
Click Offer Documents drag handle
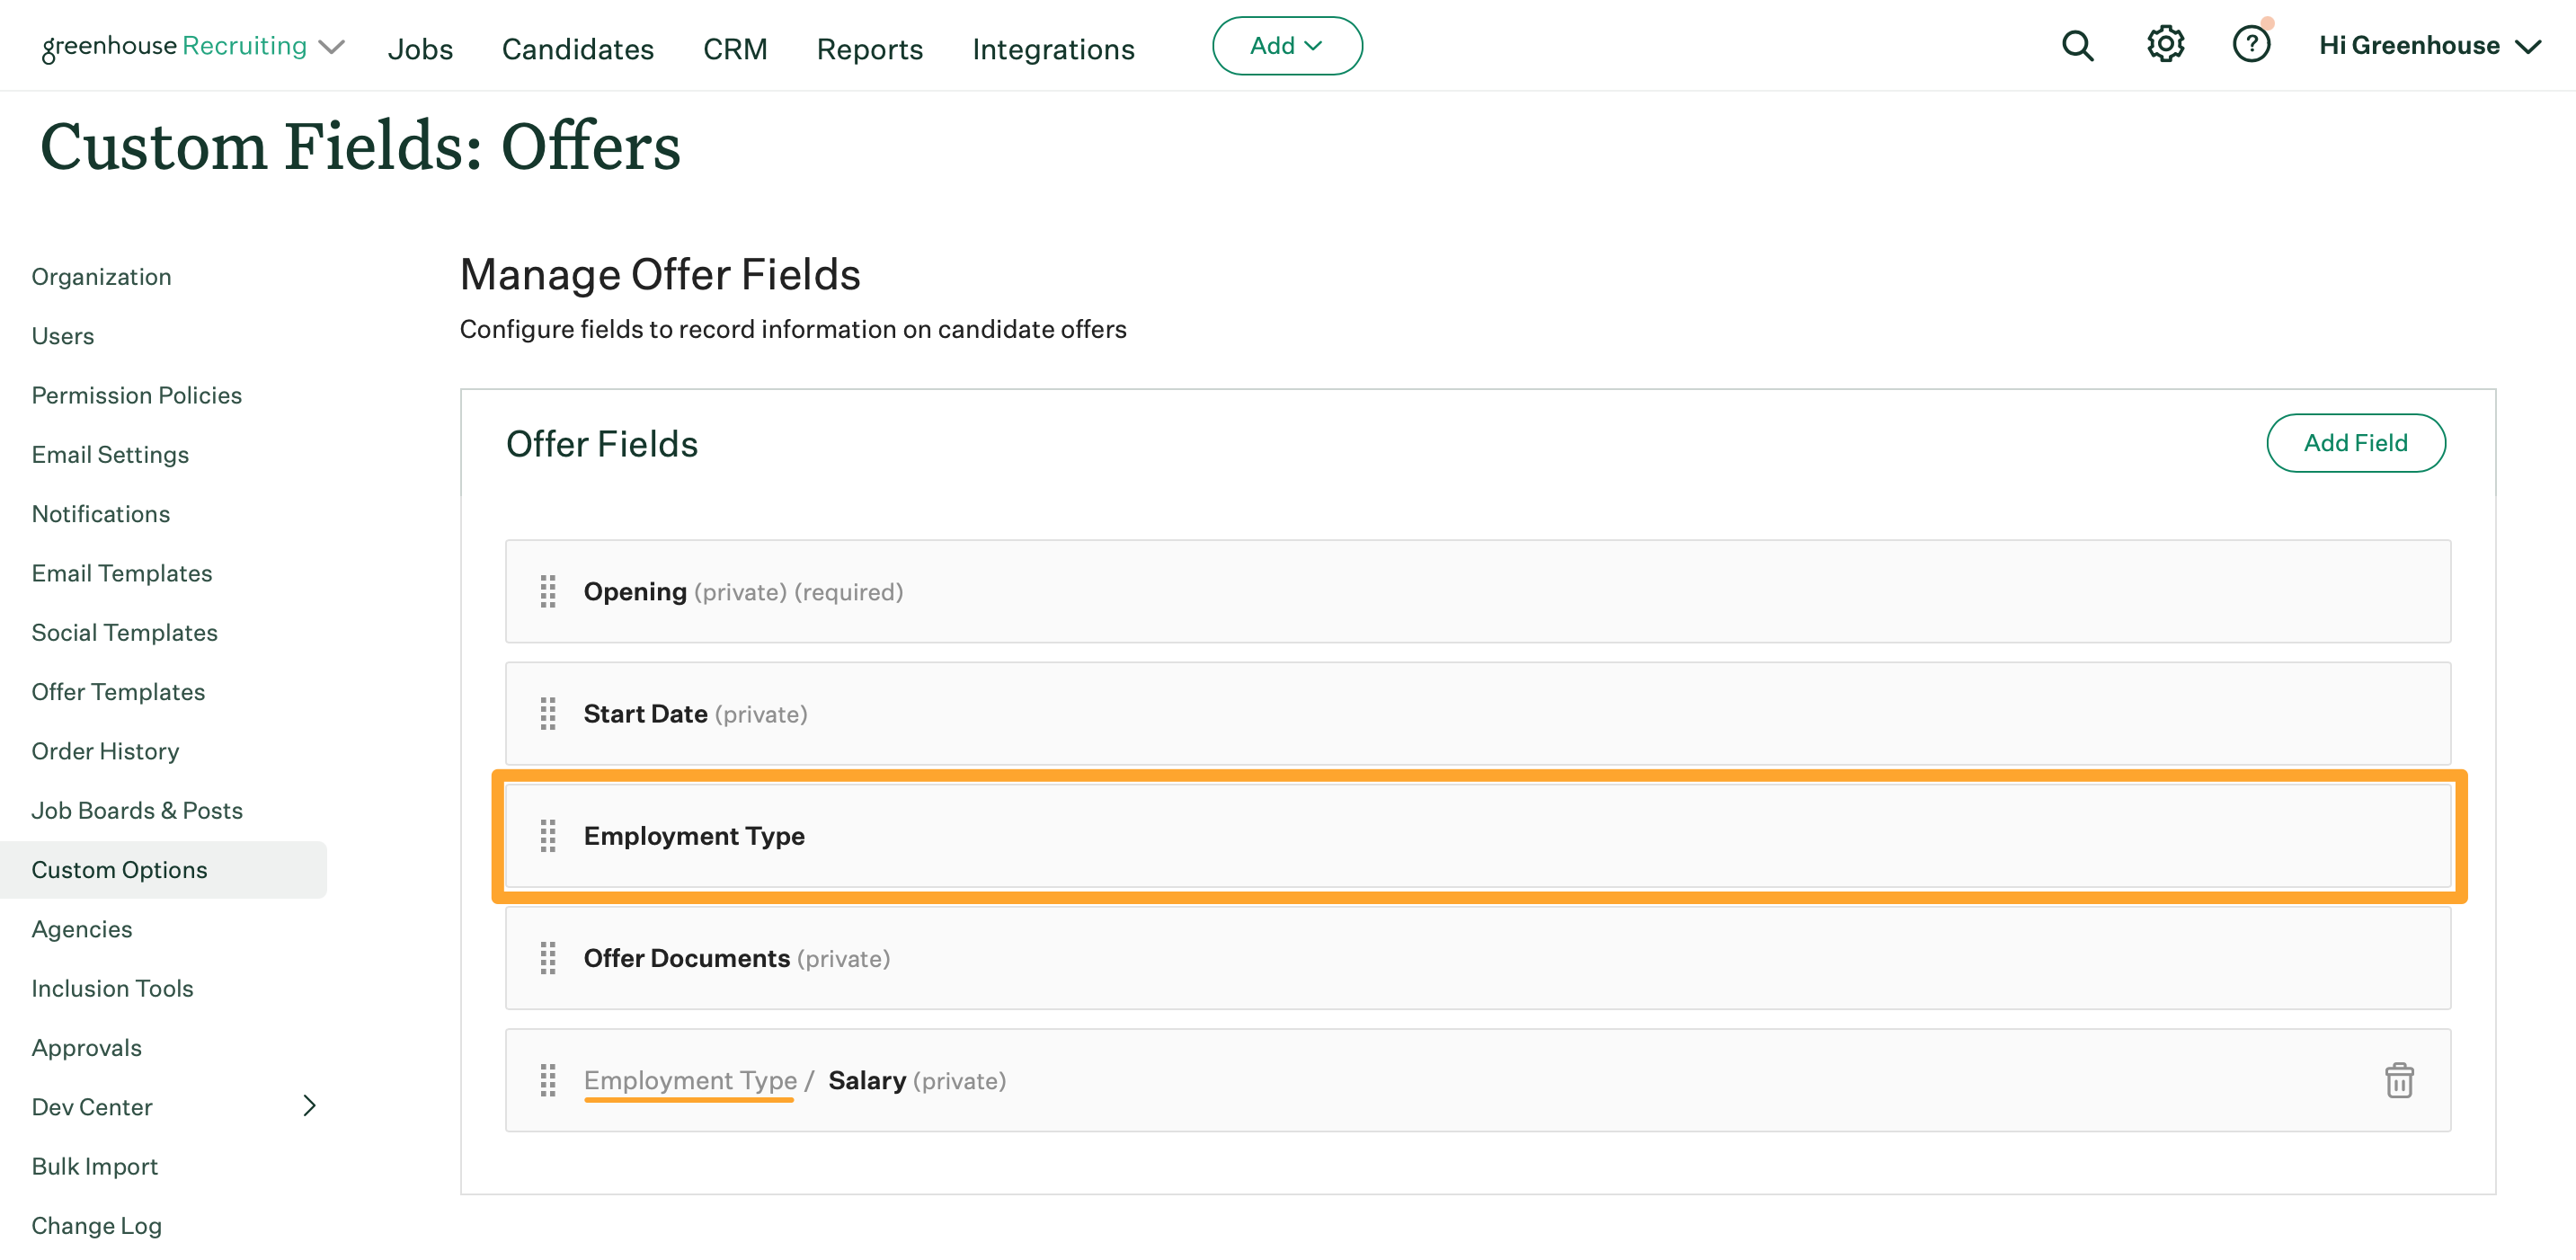(x=548, y=957)
